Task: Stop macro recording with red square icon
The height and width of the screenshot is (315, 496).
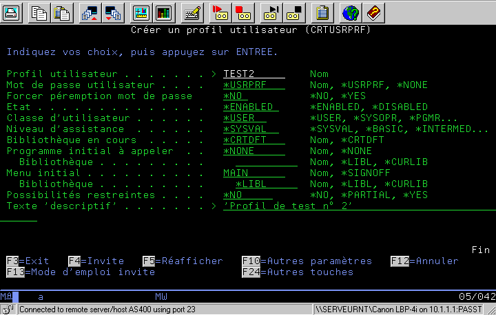Action: pyautogui.click(x=242, y=12)
